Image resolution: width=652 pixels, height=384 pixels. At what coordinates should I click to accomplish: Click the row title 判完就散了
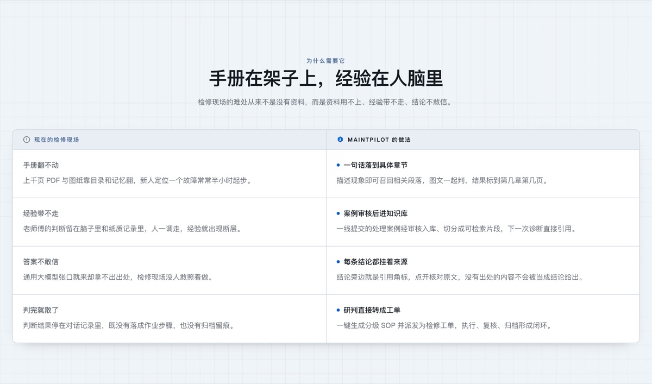click(x=41, y=310)
